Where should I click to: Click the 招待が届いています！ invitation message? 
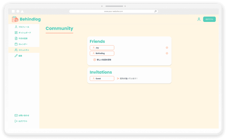coord(127,78)
